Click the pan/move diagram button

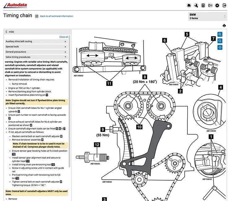(220, 47)
